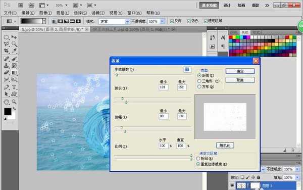Select the Horizontal Type tool
The width and height of the screenshot is (303, 190).
14,87
